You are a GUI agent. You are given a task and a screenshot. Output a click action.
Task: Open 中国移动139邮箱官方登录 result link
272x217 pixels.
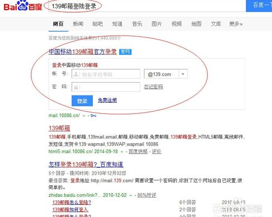(x=83, y=52)
